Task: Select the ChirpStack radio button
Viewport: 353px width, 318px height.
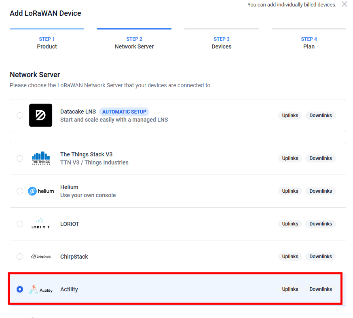Action: pyautogui.click(x=20, y=256)
